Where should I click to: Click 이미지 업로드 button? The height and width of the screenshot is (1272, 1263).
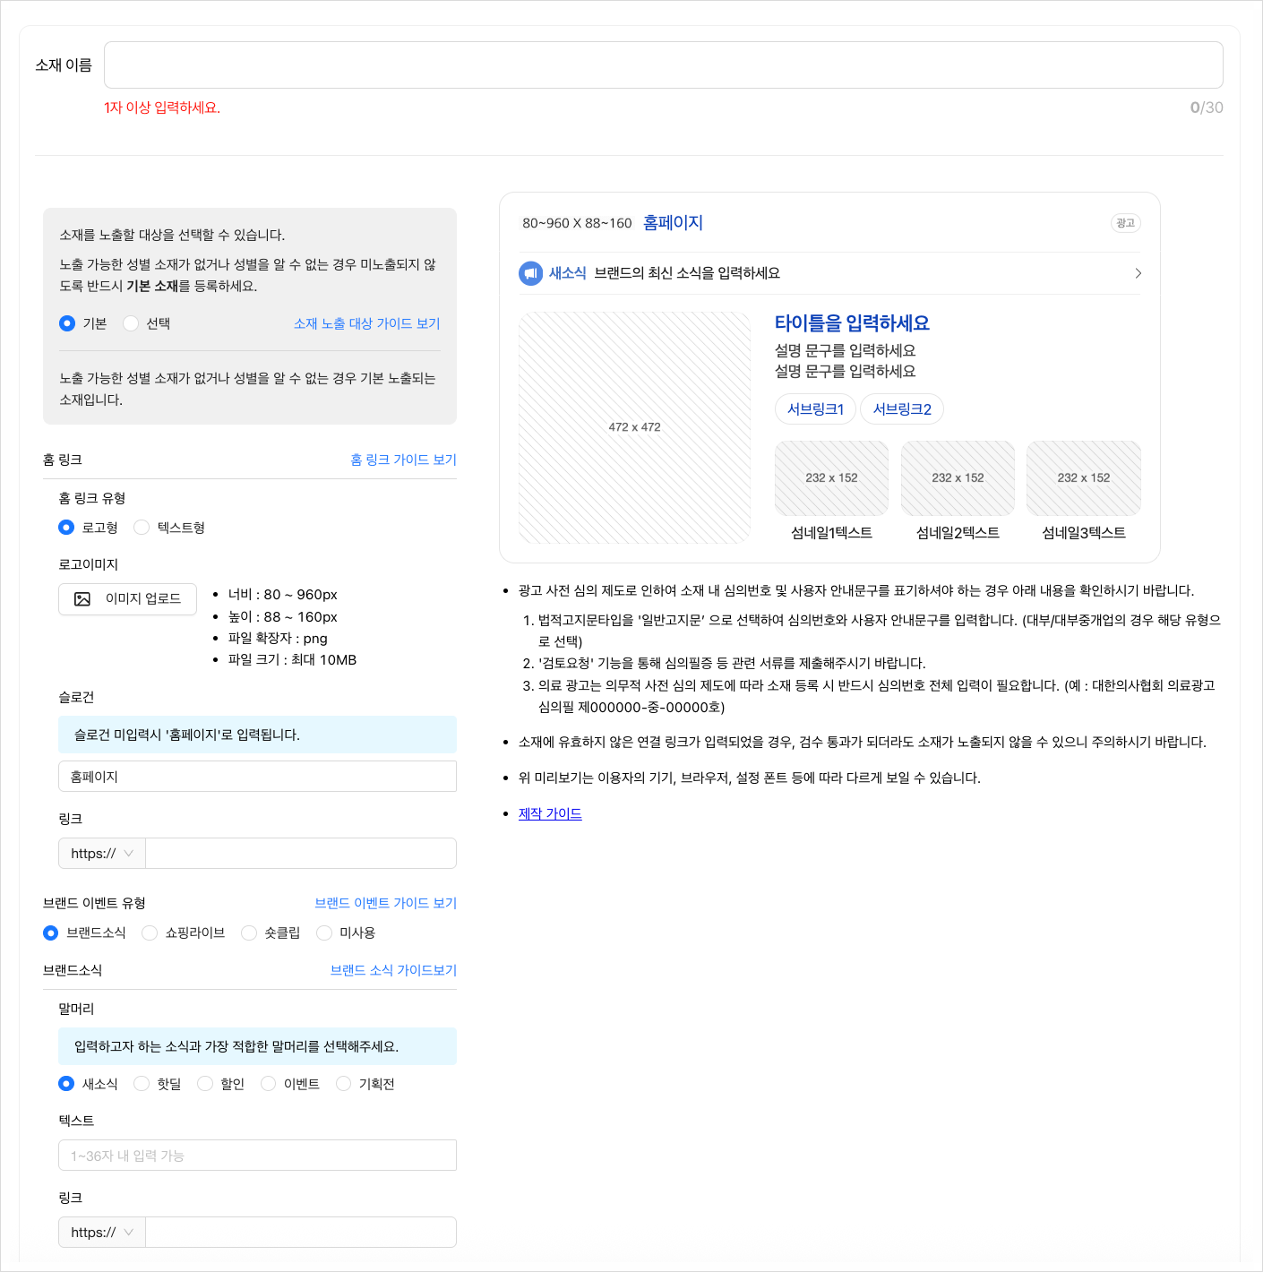pos(127,599)
